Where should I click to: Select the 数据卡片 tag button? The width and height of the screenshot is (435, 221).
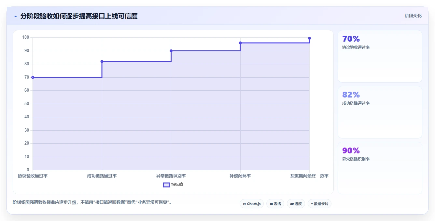pyautogui.click(x=319, y=204)
